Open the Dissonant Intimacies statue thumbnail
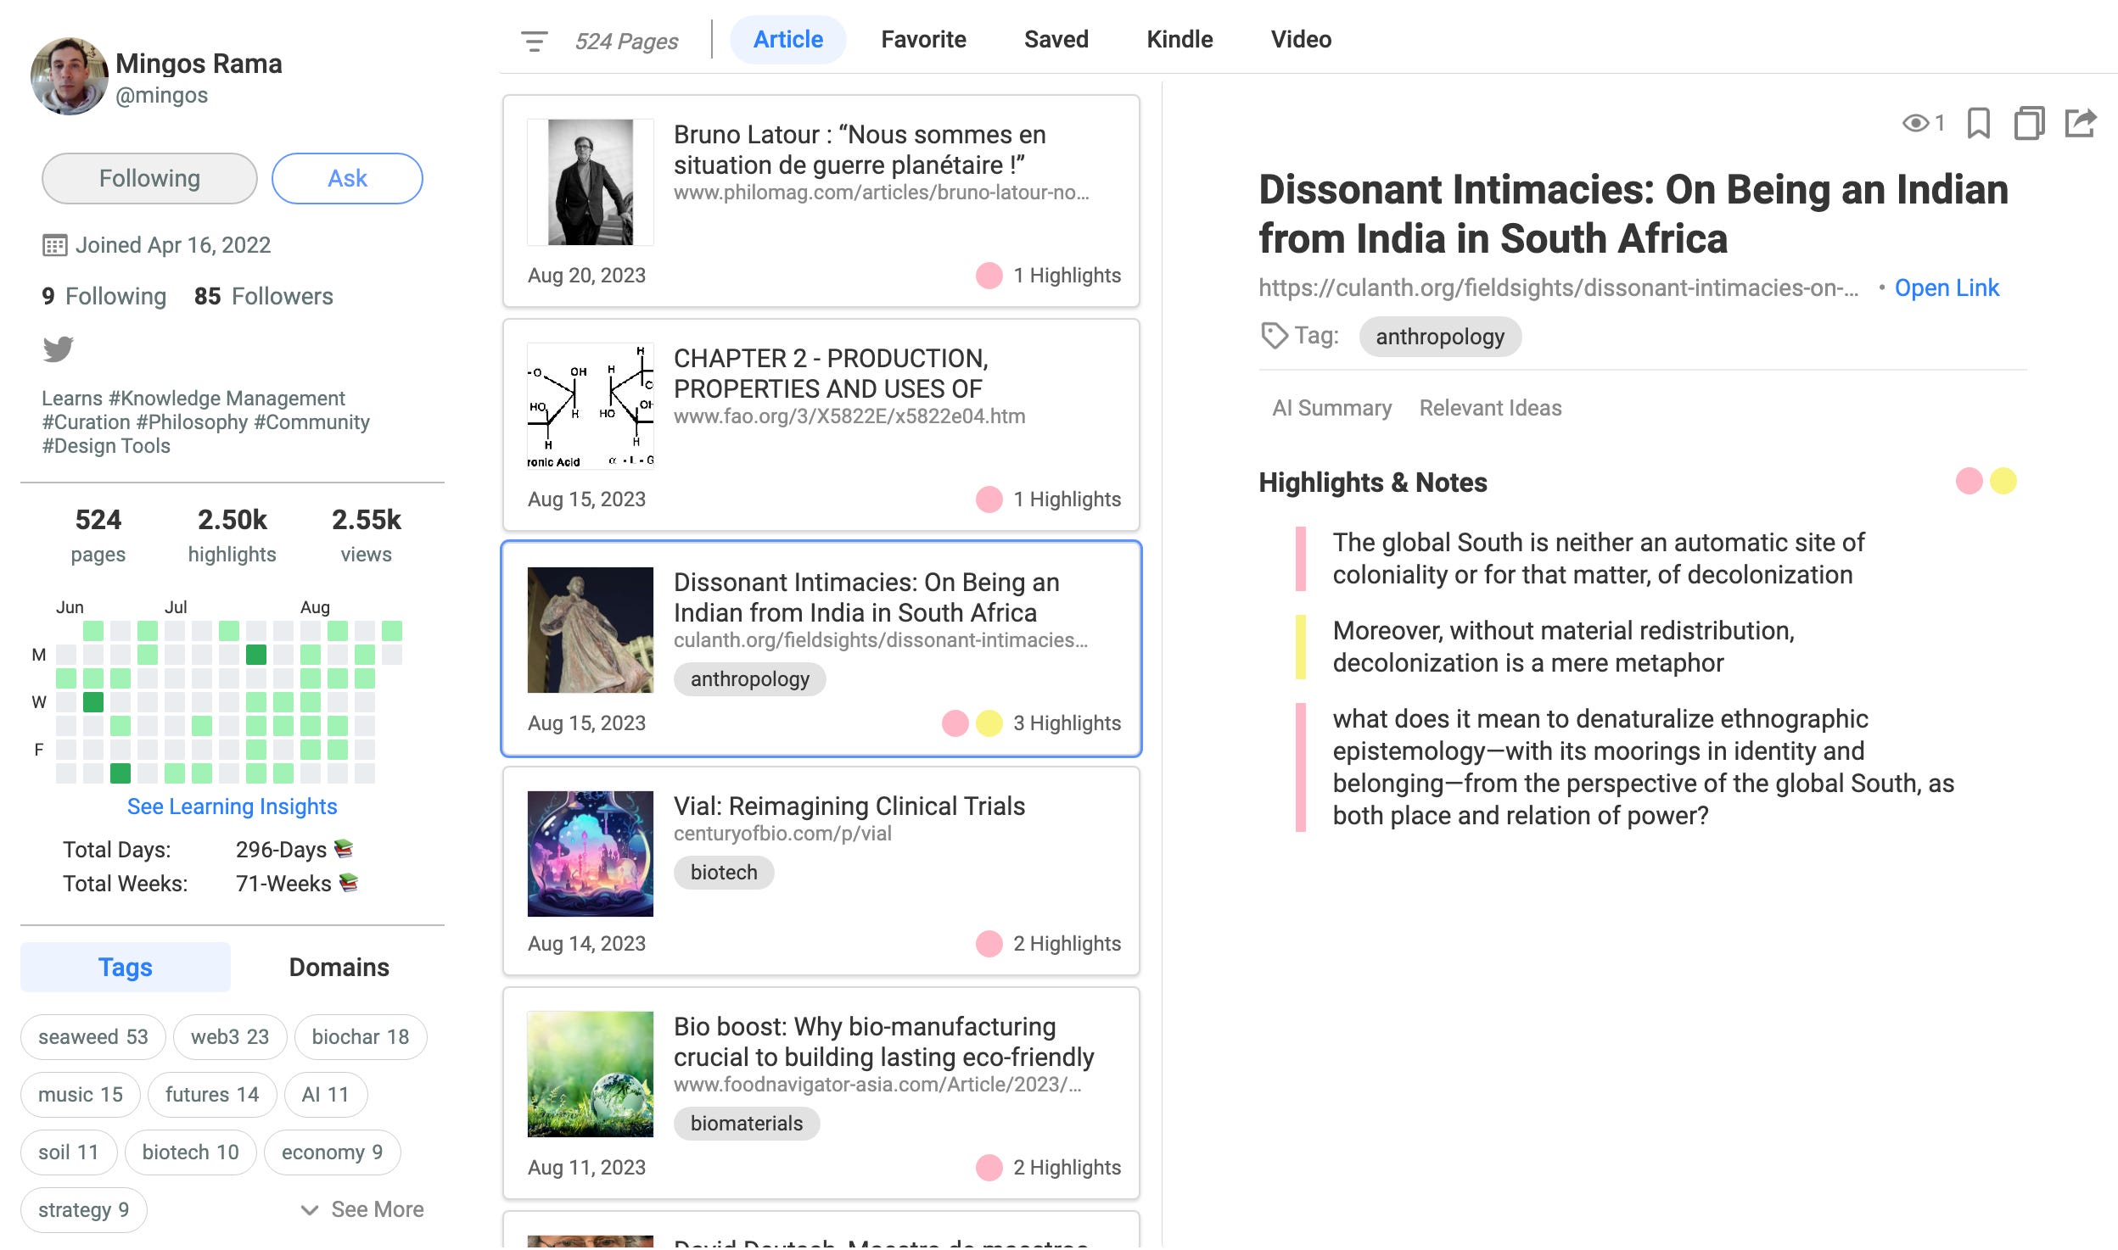 click(591, 630)
